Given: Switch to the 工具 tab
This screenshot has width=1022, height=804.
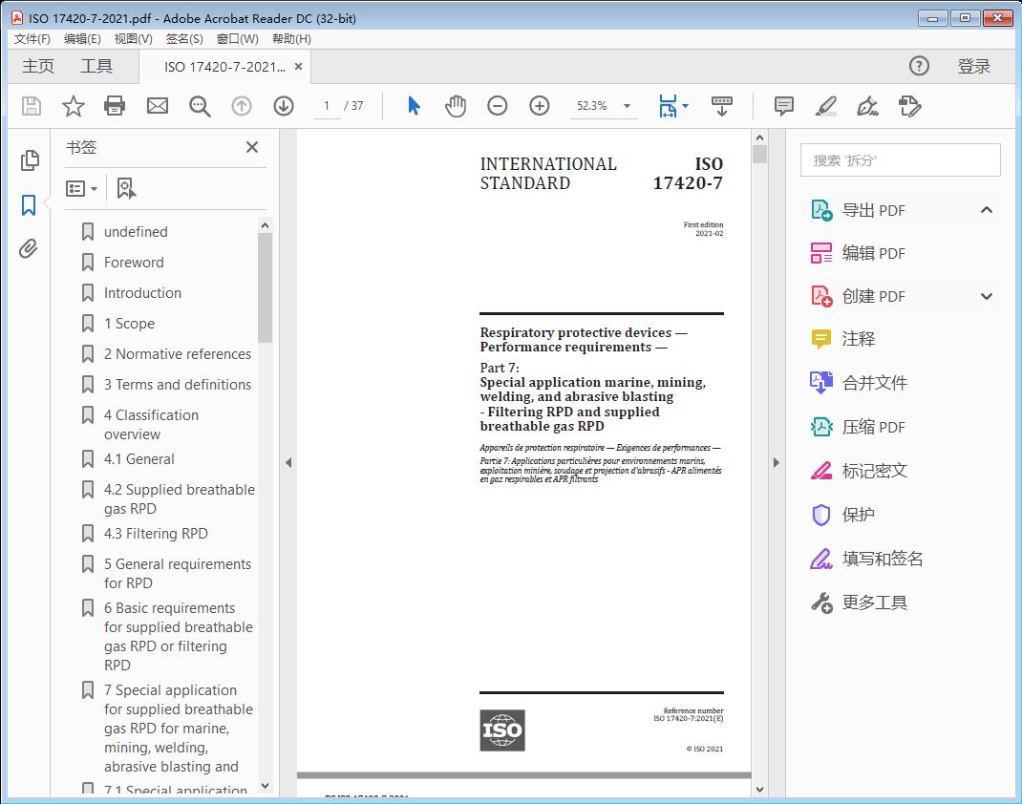Looking at the screenshot, I should tap(96, 66).
